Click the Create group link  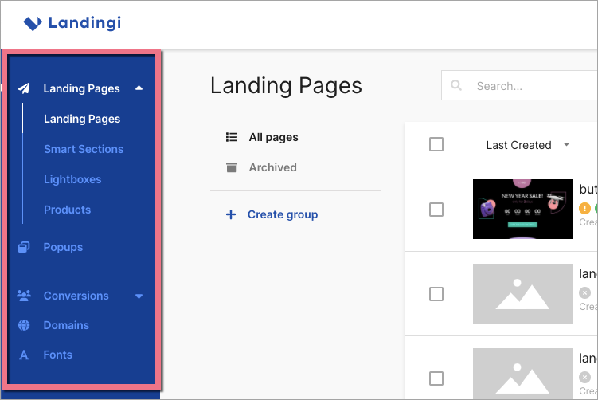pos(283,214)
